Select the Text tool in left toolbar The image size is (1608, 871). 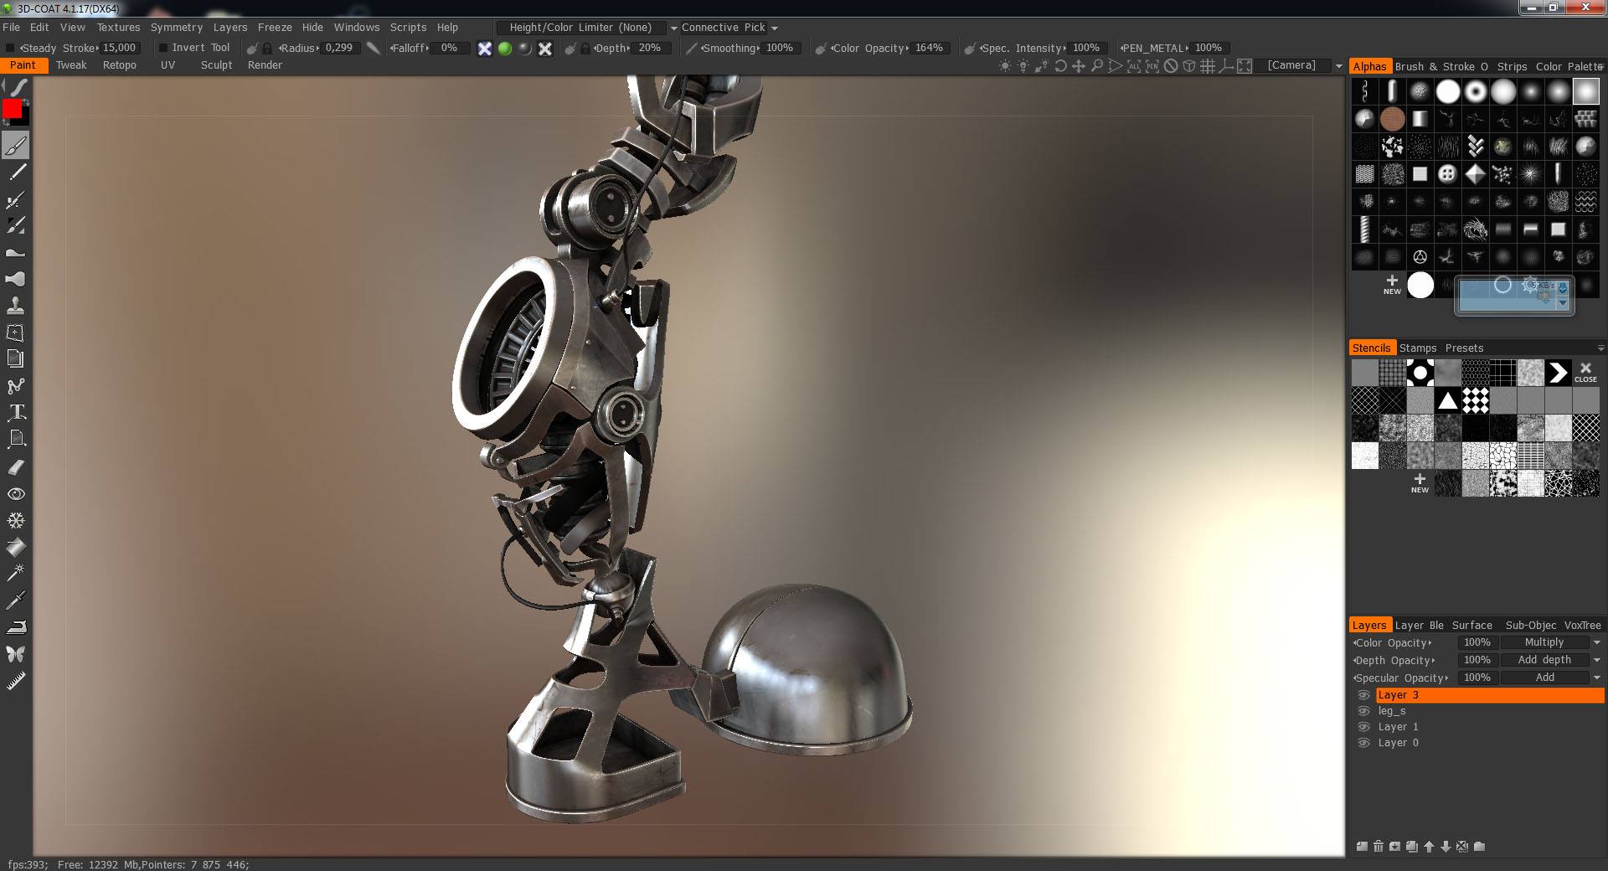point(16,412)
